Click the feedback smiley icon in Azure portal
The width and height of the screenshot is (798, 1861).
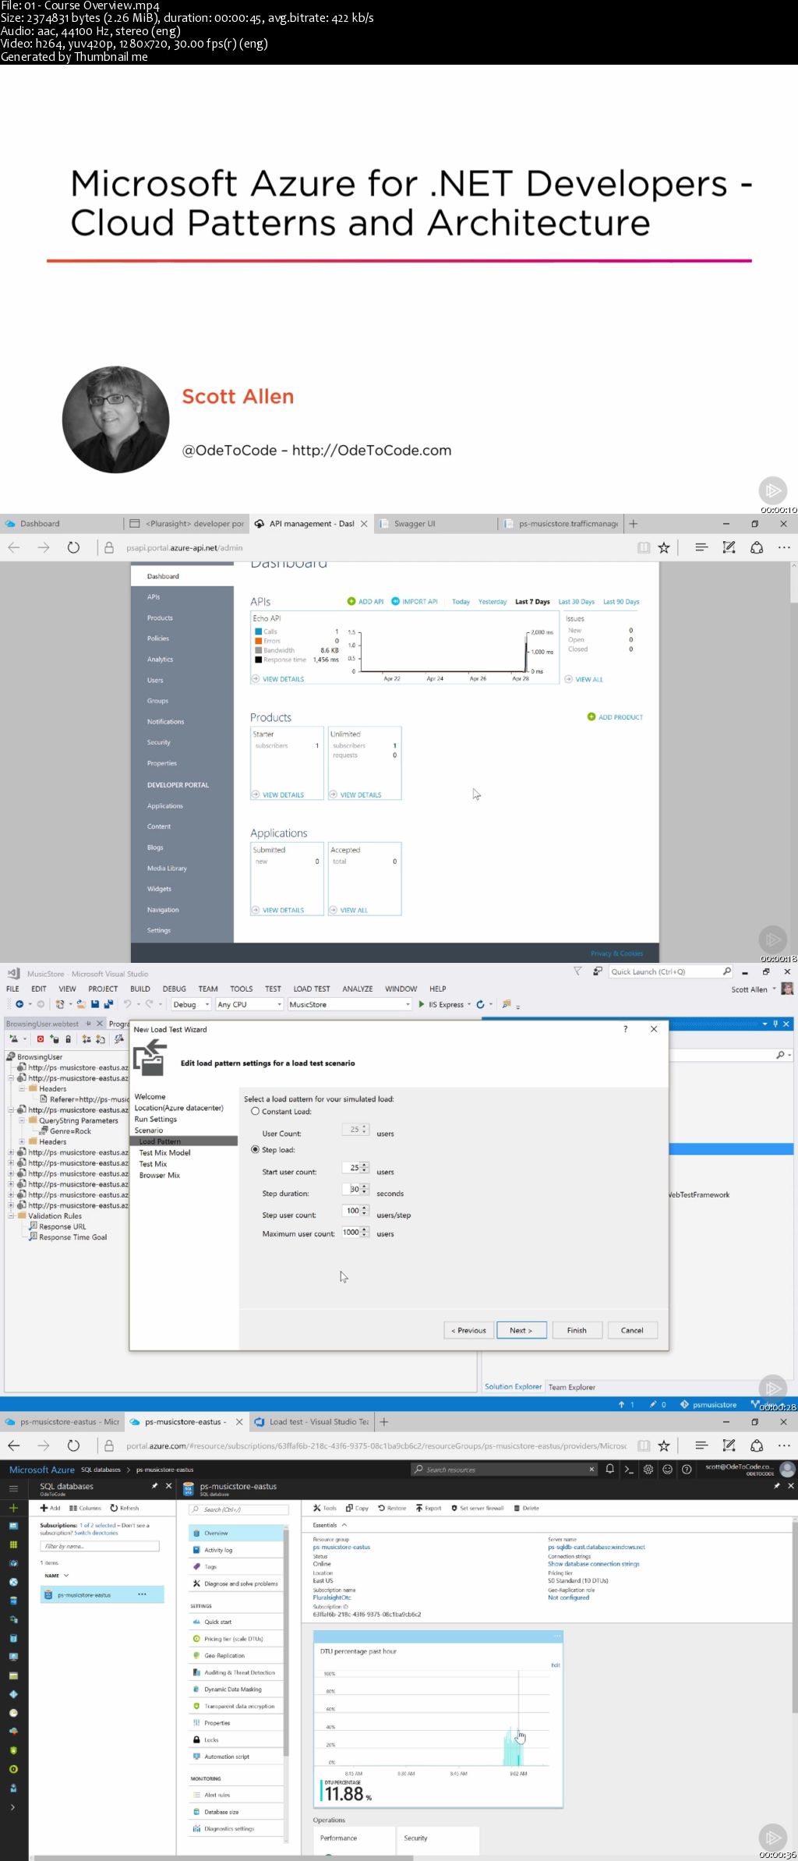pos(667,1469)
